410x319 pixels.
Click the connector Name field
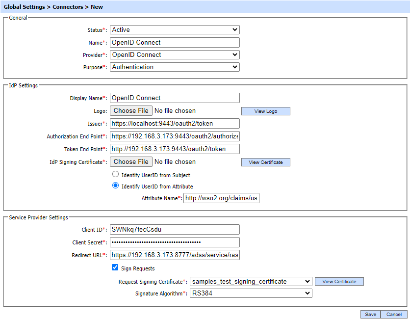[175, 43]
